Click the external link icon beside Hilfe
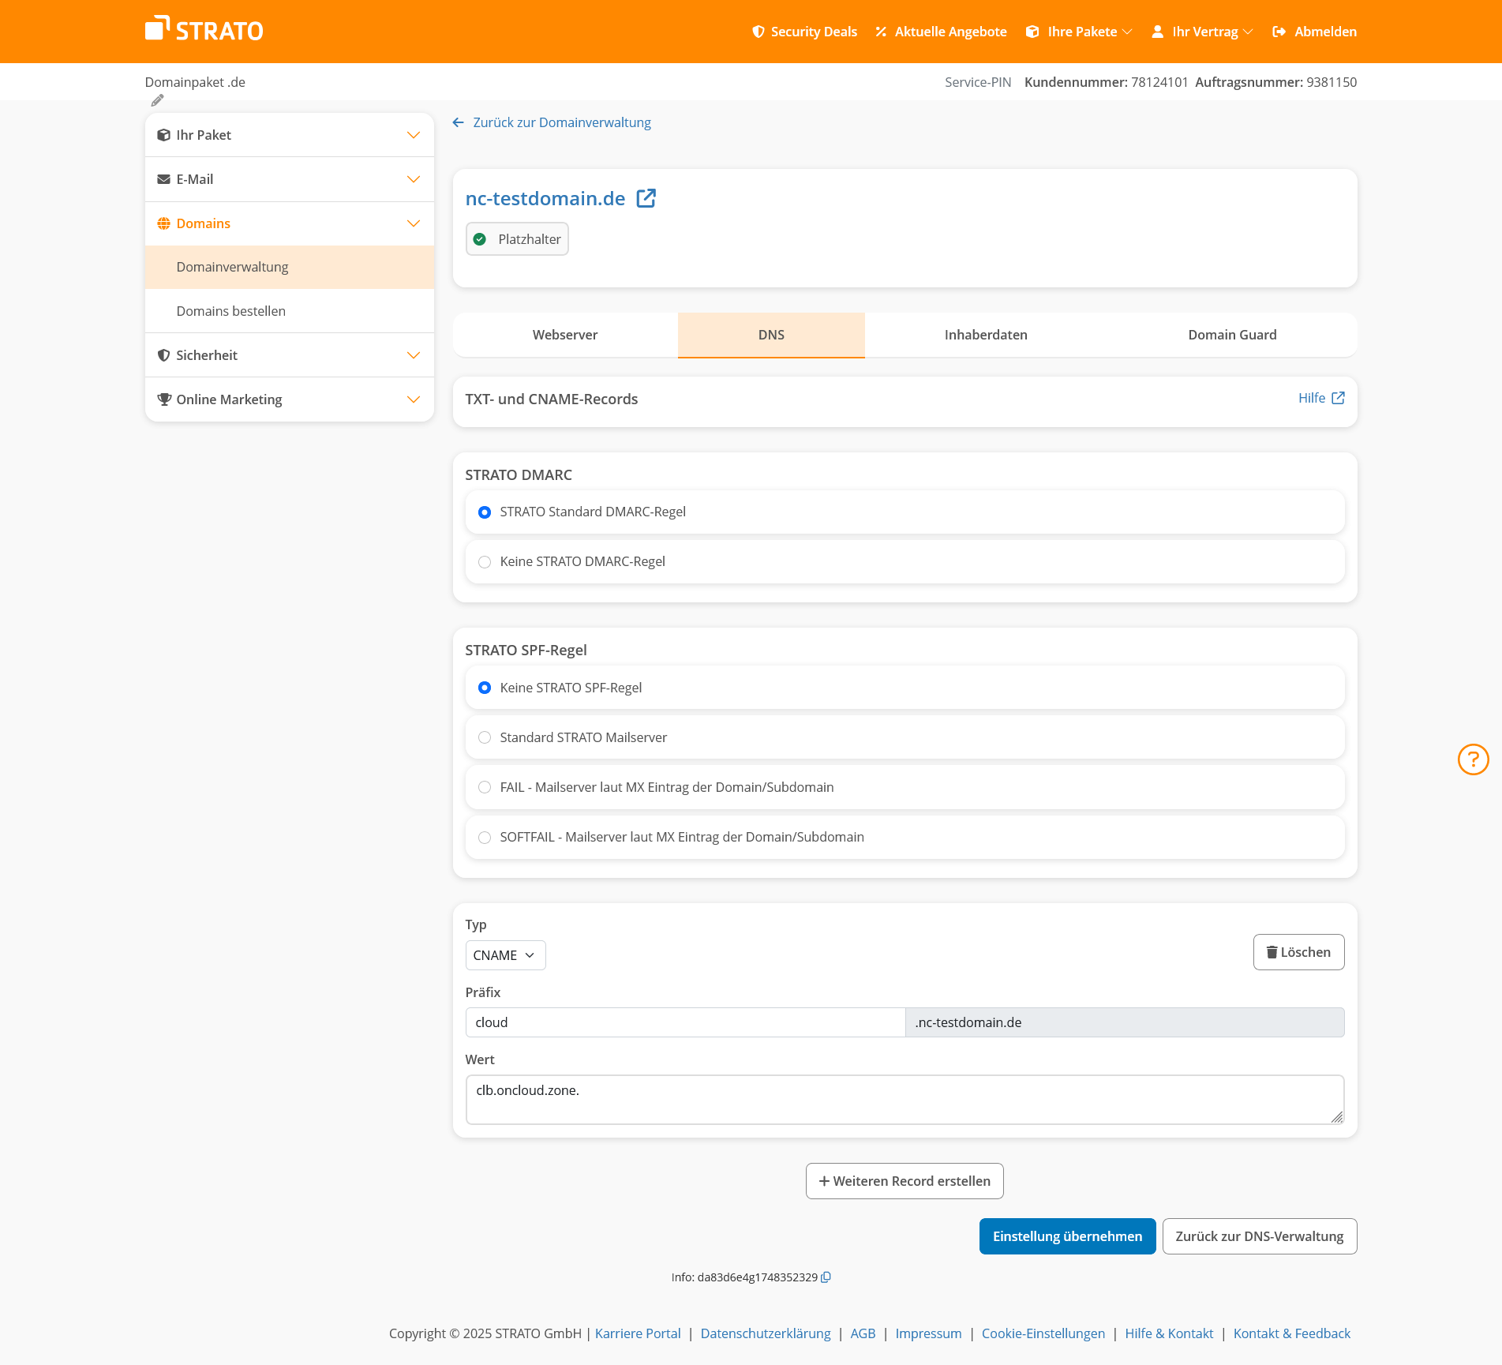The width and height of the screenshot is (1502, 1365). (x=1338, y=398)
